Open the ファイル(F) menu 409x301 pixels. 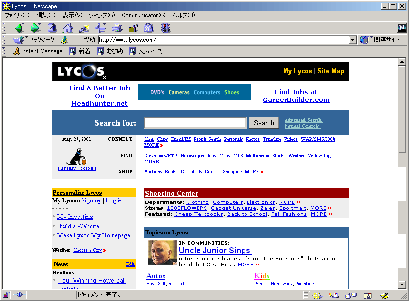click(17, 15)
